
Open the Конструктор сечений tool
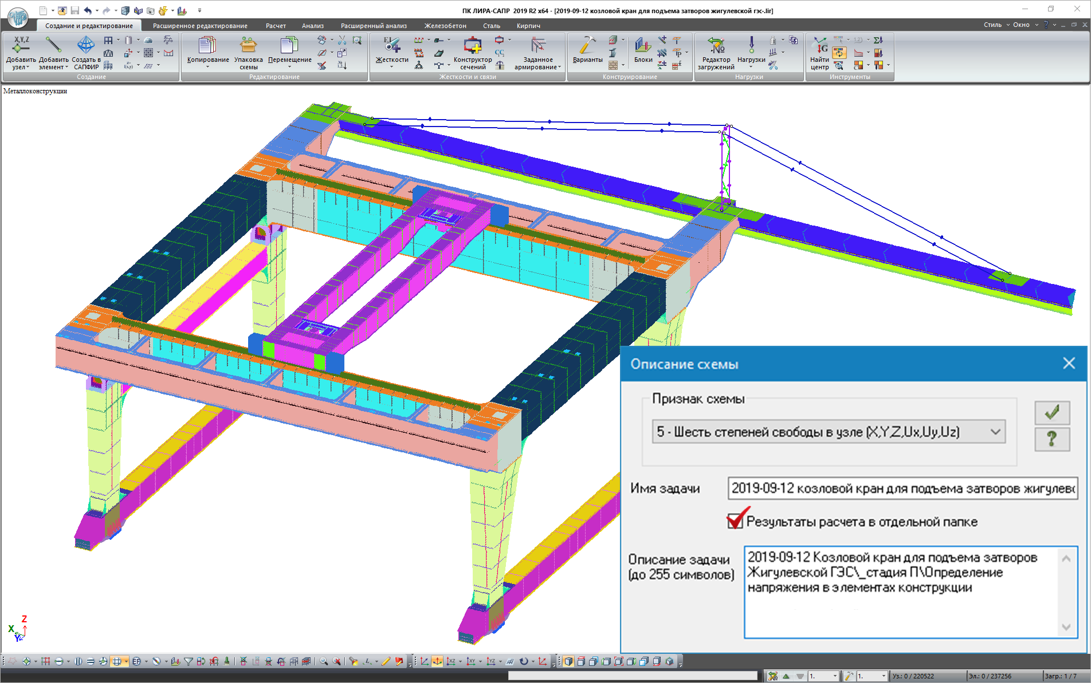473,53
